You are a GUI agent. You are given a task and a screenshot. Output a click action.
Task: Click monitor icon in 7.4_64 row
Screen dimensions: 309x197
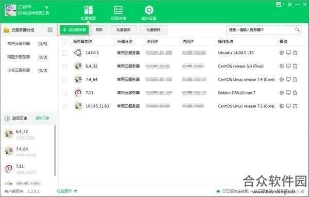coord(288,79)
